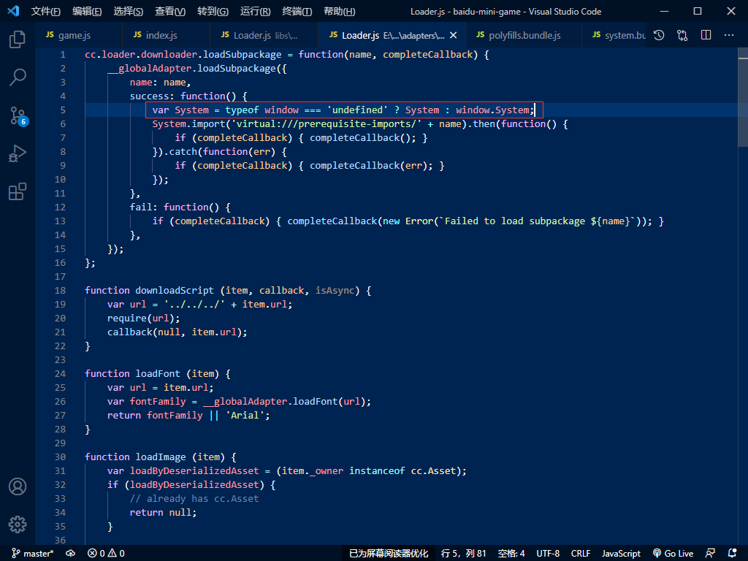
Task: Switch to the index.js tab
Action: (165, 35)
